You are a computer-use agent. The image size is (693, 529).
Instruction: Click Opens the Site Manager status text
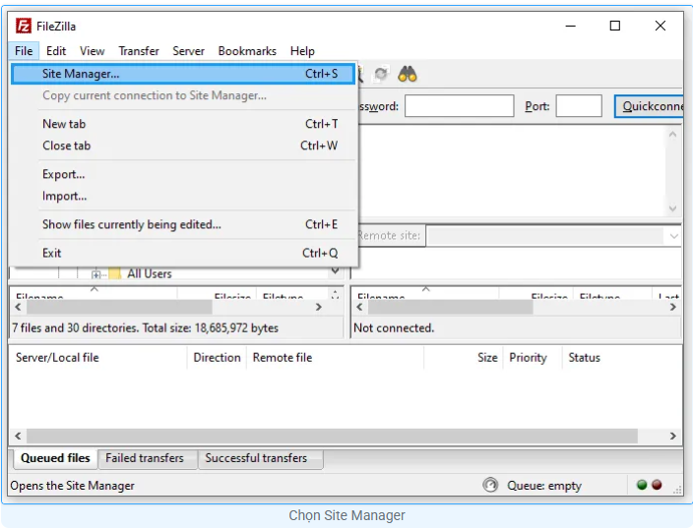tap(72, 486)
